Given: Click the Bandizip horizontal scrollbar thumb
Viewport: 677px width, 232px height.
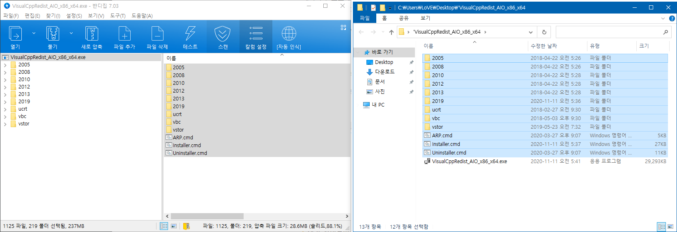Looking at the screenshot, I should (x=207, y=216).
